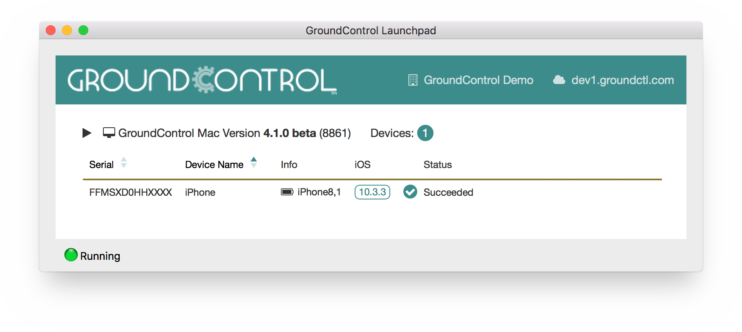Click the GroundControl Launchpad title bar text
This screenshot has height=332, width=742.
[x=371, y=31]
